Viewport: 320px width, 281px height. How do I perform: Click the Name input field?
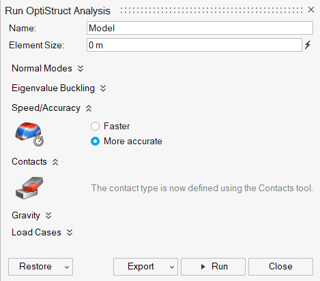(x=200, y=28)
